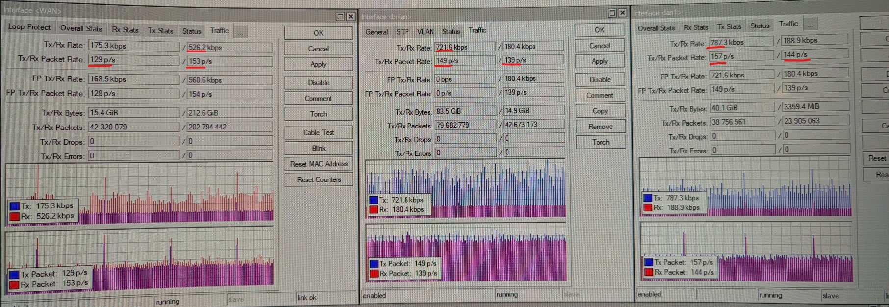Click Cancel in the WAN window
The image size is (889, 307).
(x=318, y=49)
